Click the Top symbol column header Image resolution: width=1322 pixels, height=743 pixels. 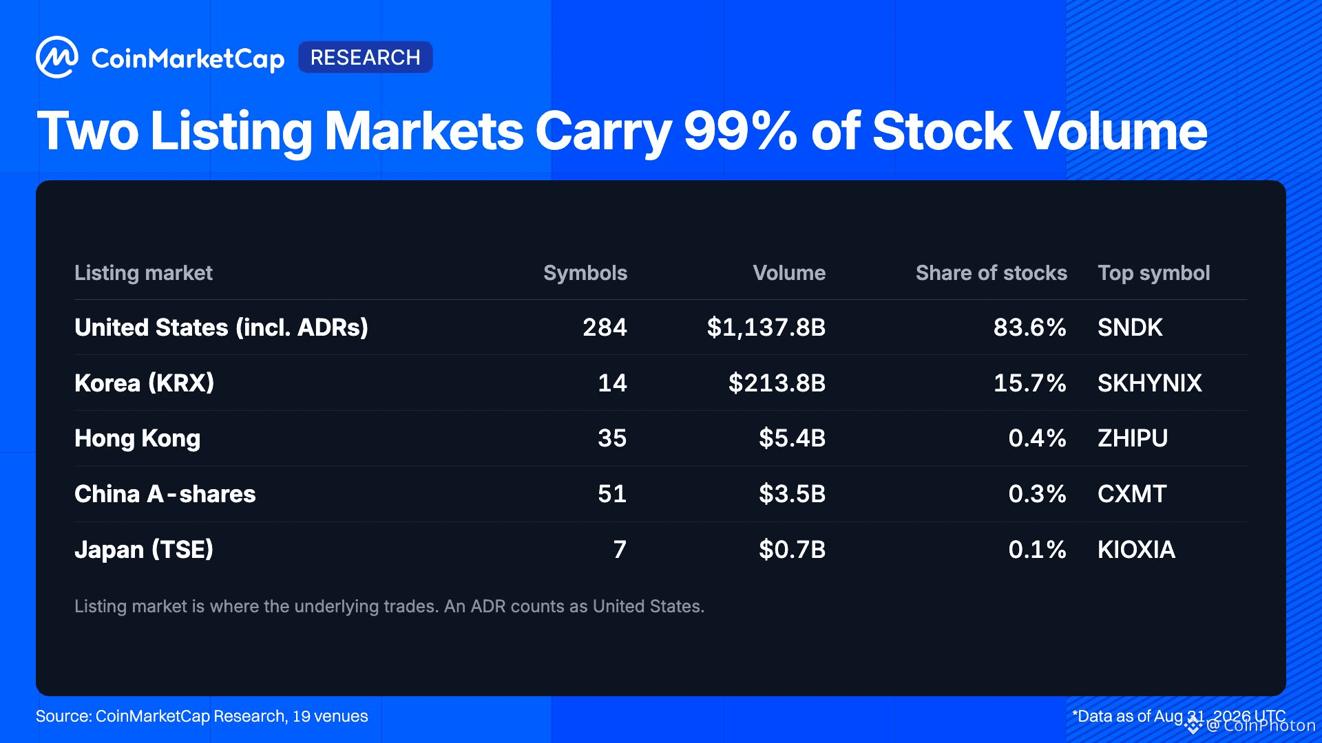(x=1154, y=273)
